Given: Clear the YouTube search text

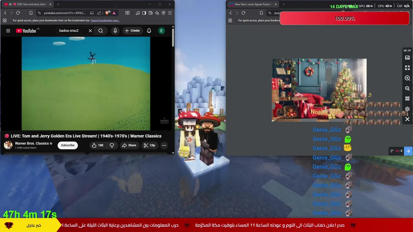Looking at the screenshot, I should tap(90, 31).
